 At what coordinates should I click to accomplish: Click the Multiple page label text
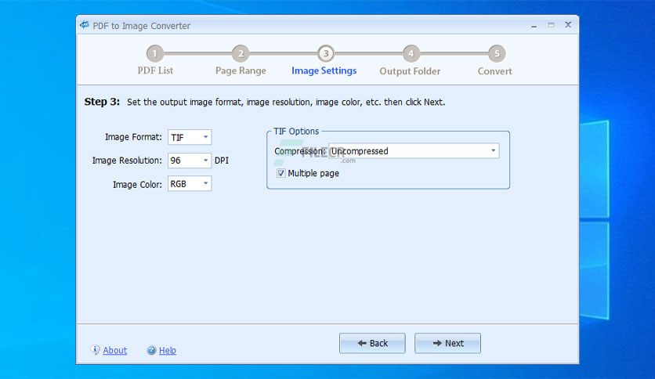click(313, 173)
